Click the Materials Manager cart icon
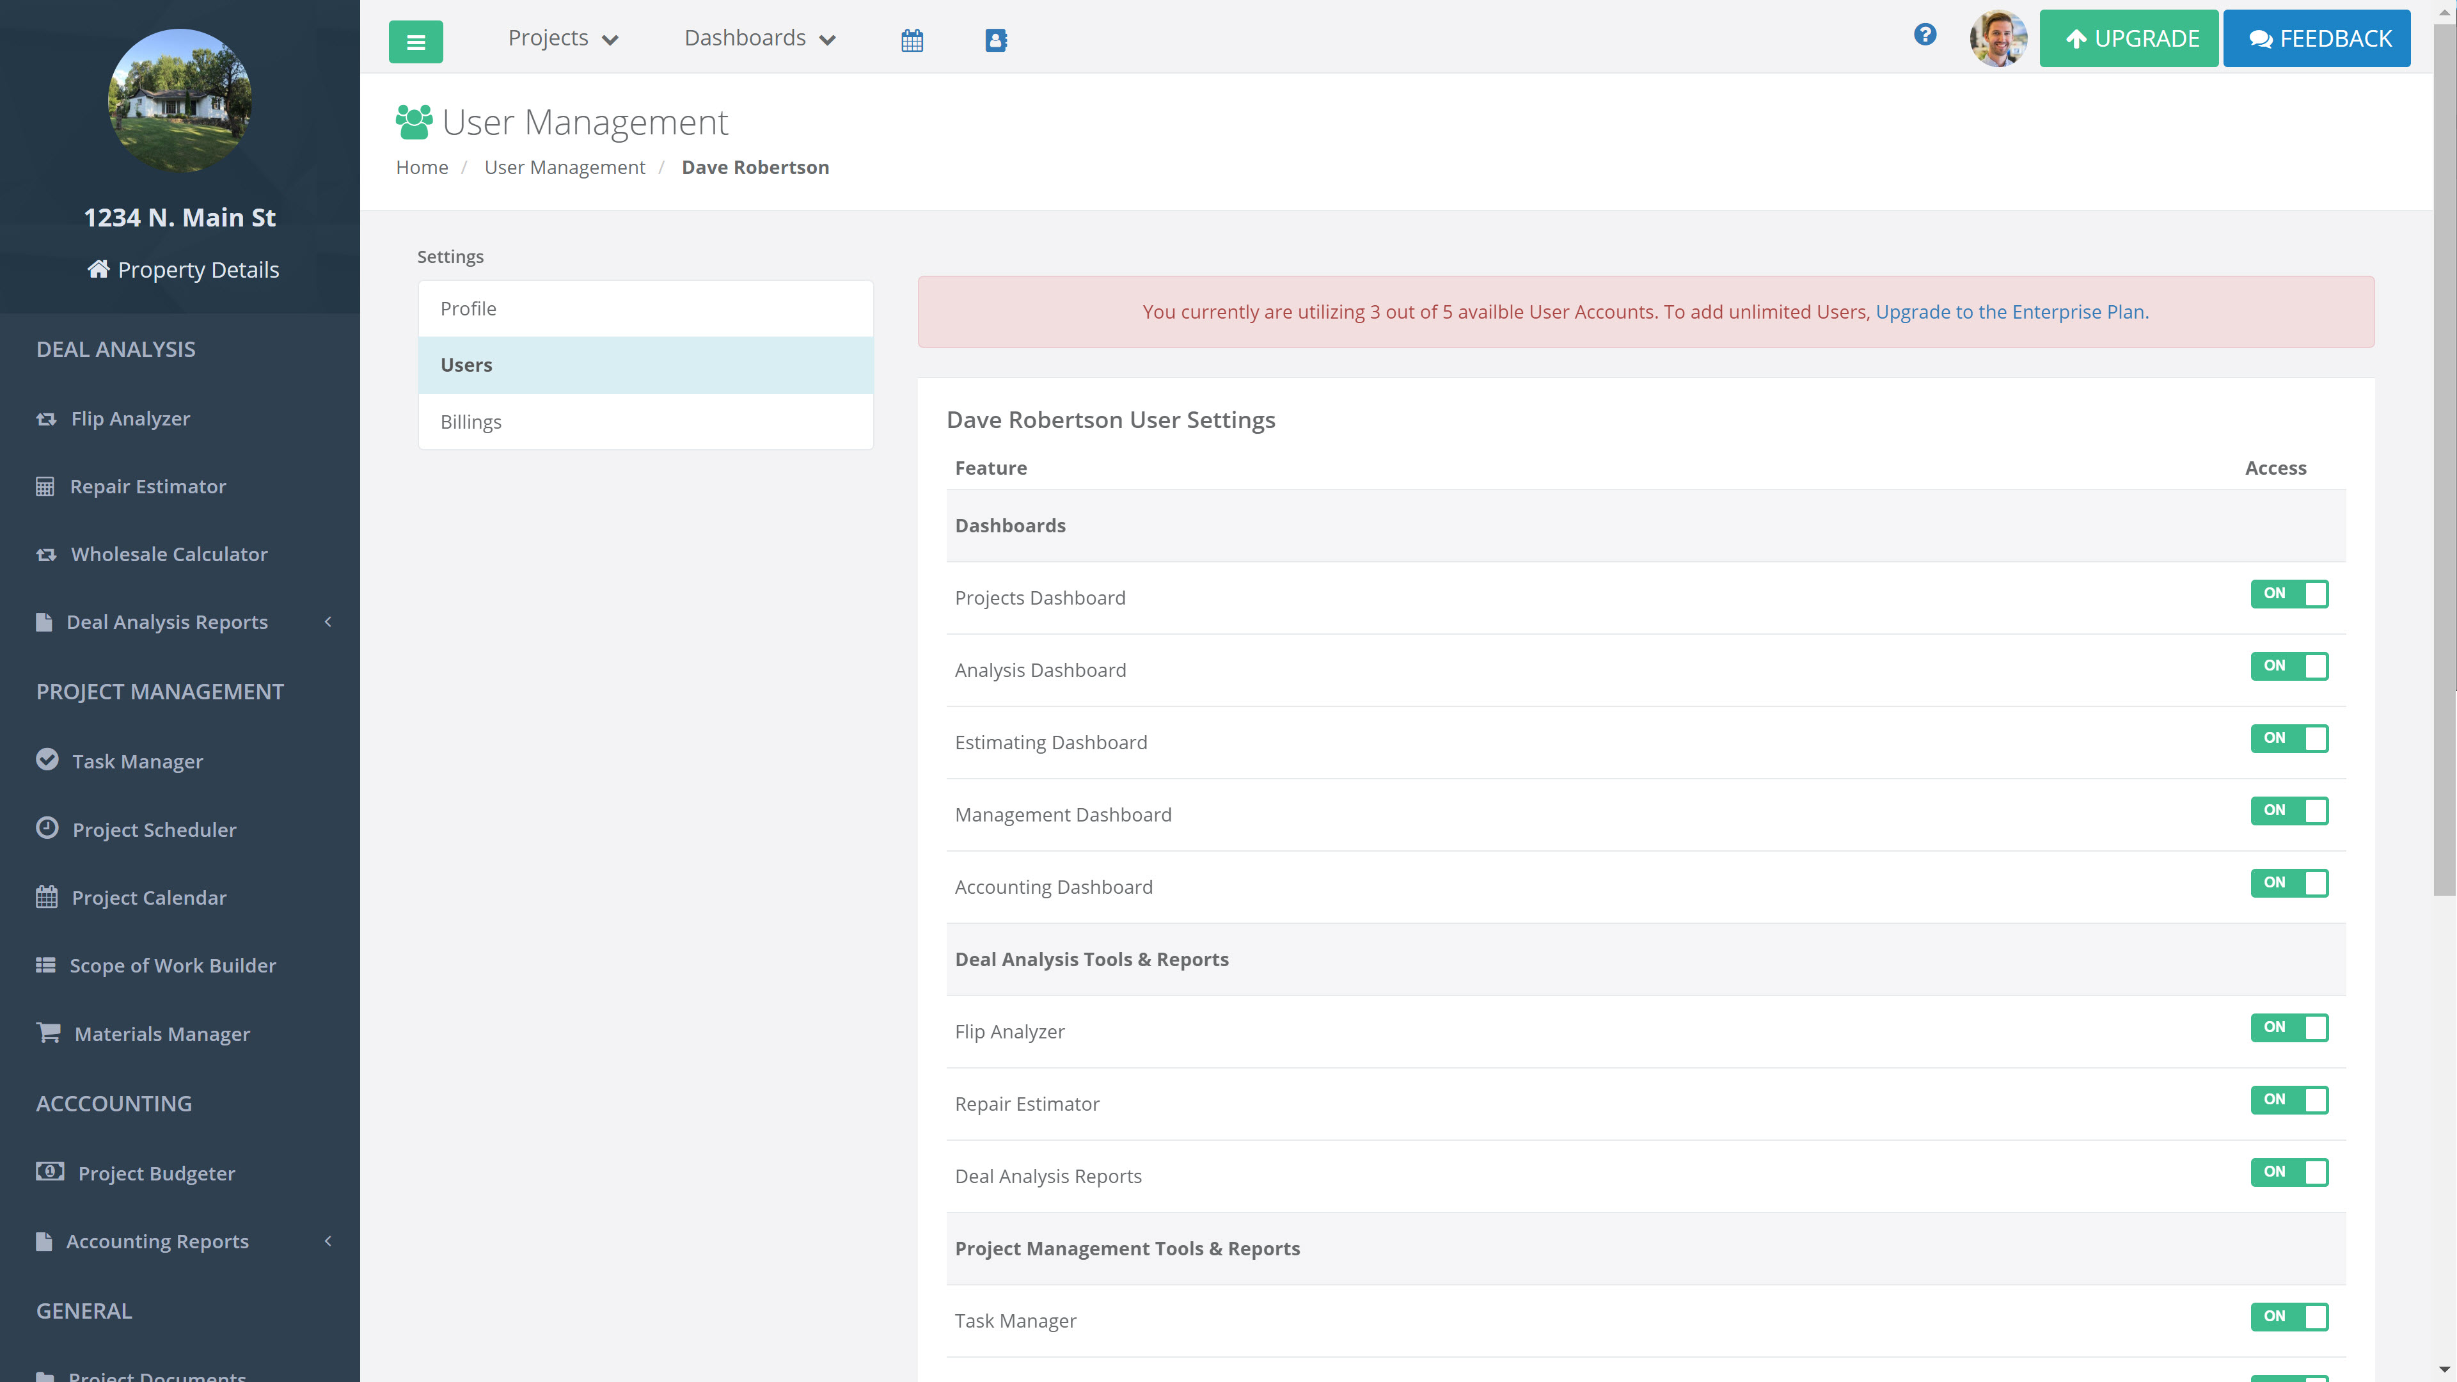Viewport: 2457px width, 1382px height. (48, 1033)
